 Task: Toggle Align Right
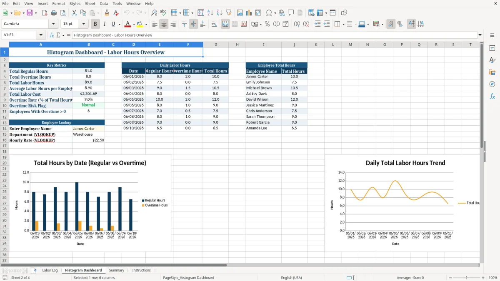pyautogui.click(x=173, y=24)
